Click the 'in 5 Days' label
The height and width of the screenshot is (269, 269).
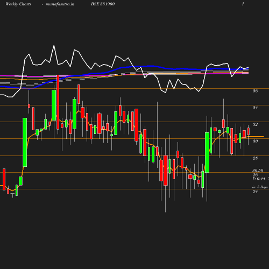pos(260,187)
